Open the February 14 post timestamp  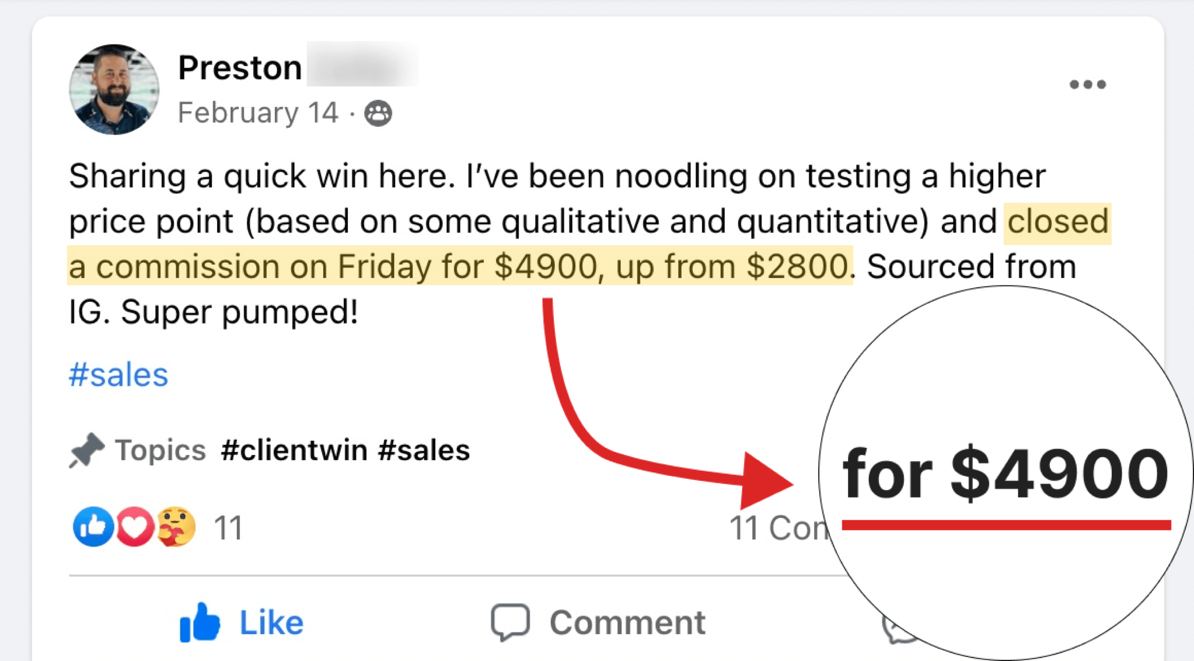tap(257, 113)
